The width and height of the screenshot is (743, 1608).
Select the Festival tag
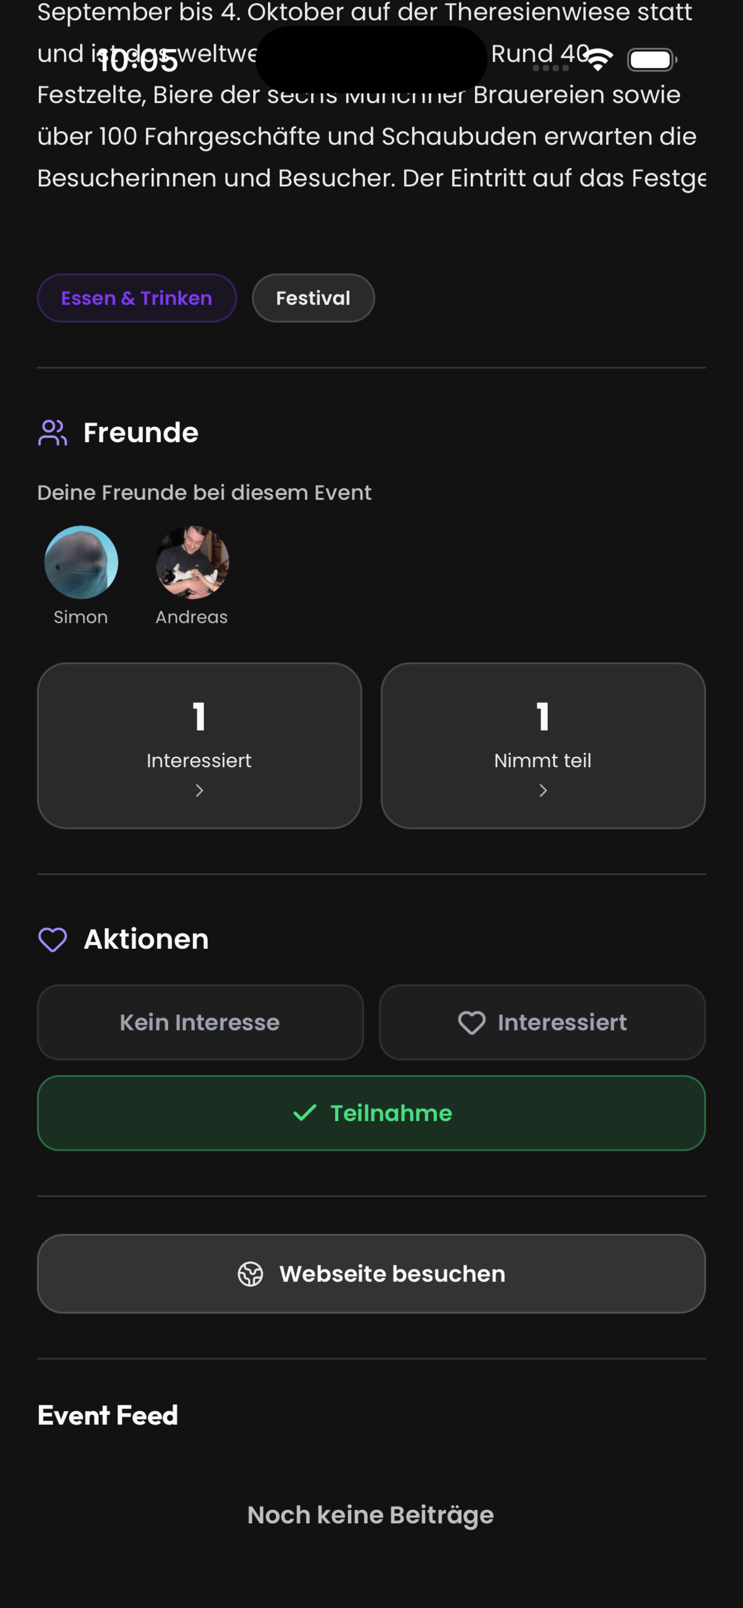click(x=313, y=299)
